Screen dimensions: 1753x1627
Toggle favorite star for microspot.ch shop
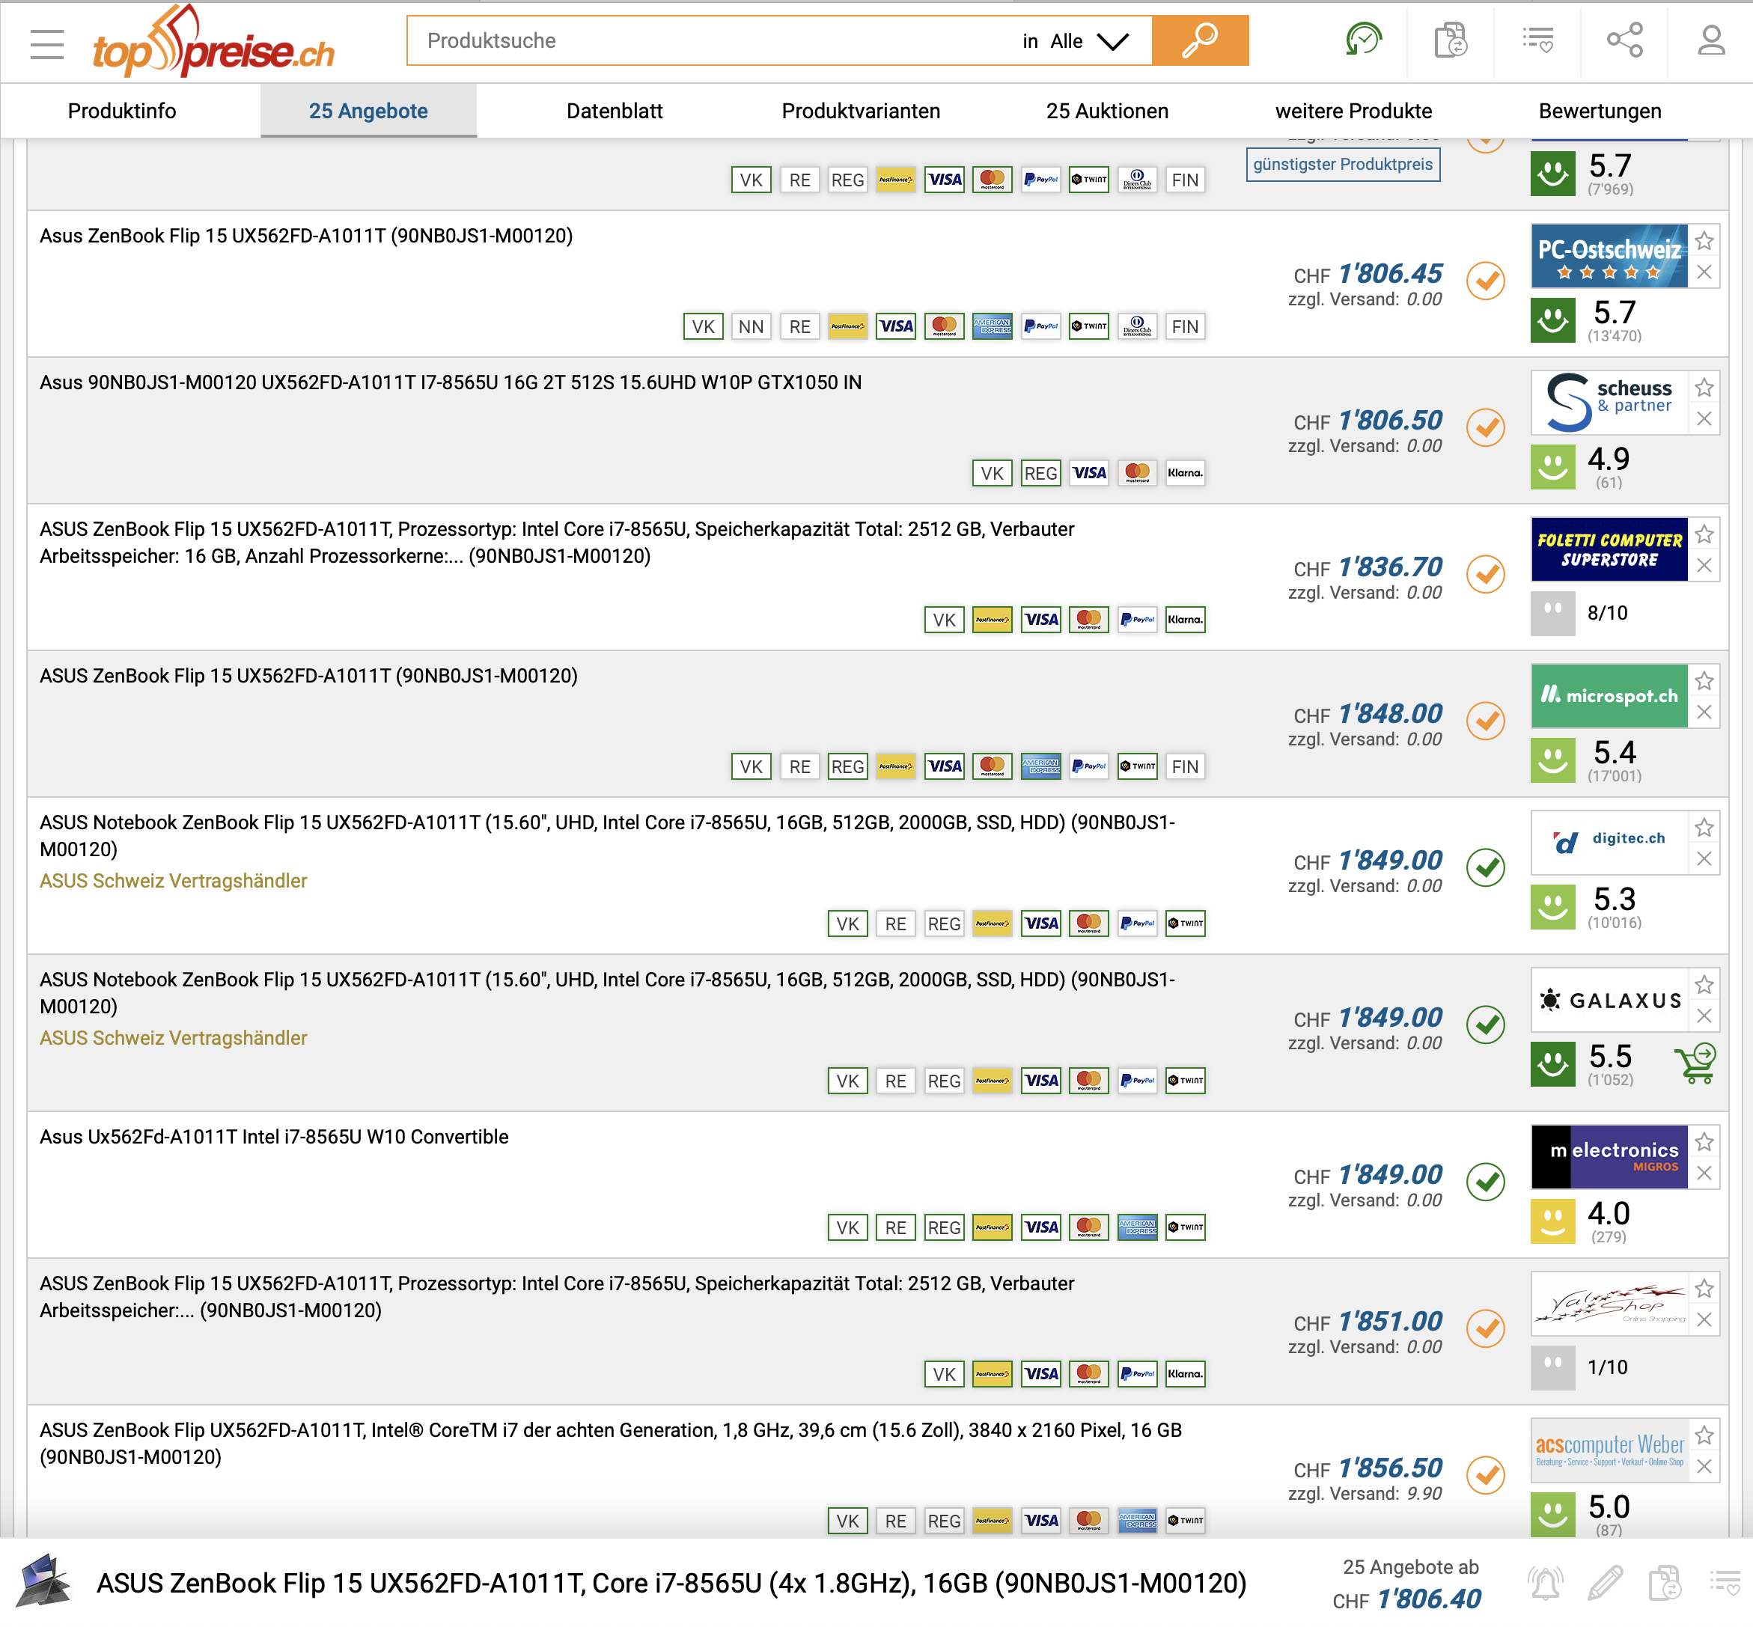[x=1704, y=680]
